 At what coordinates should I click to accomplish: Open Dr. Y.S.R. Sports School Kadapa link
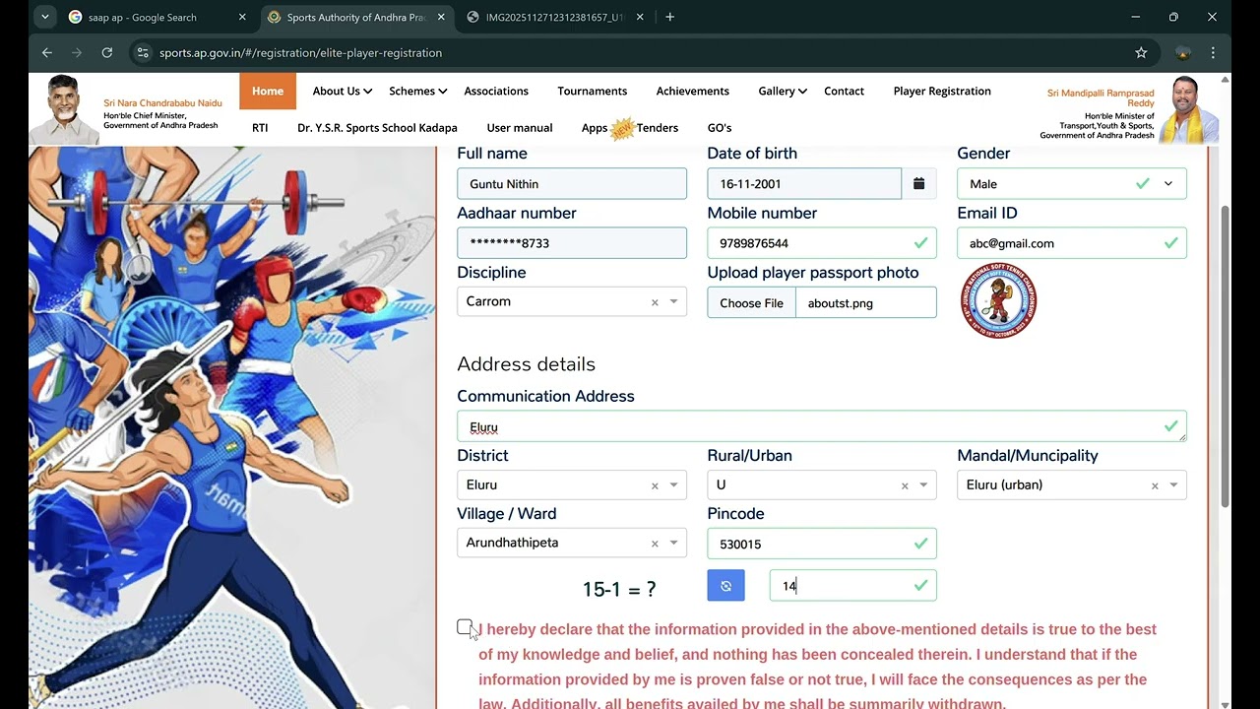[377, 128]
